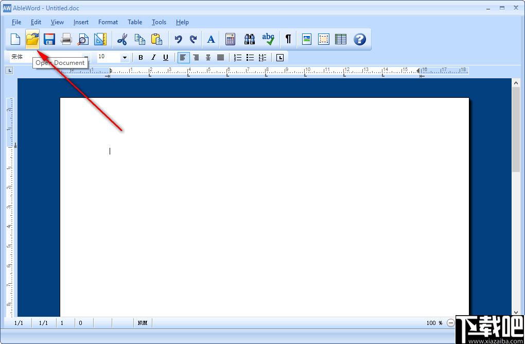
Task: Open Print Preview magnifier icon
Action: pyautogui.click(x=83, y=39)
